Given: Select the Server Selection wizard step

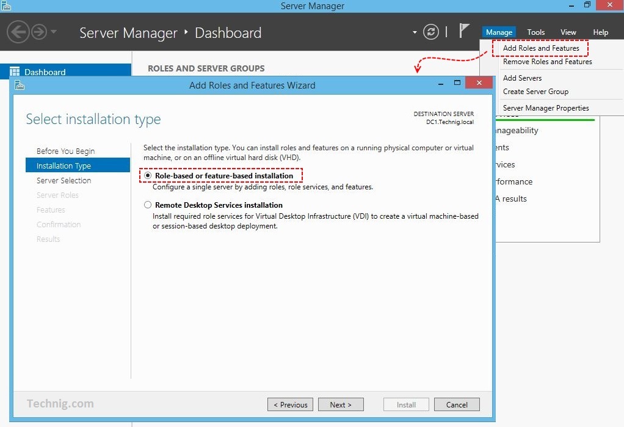Looking at the screenshot, I should click(x=63, y=180).
